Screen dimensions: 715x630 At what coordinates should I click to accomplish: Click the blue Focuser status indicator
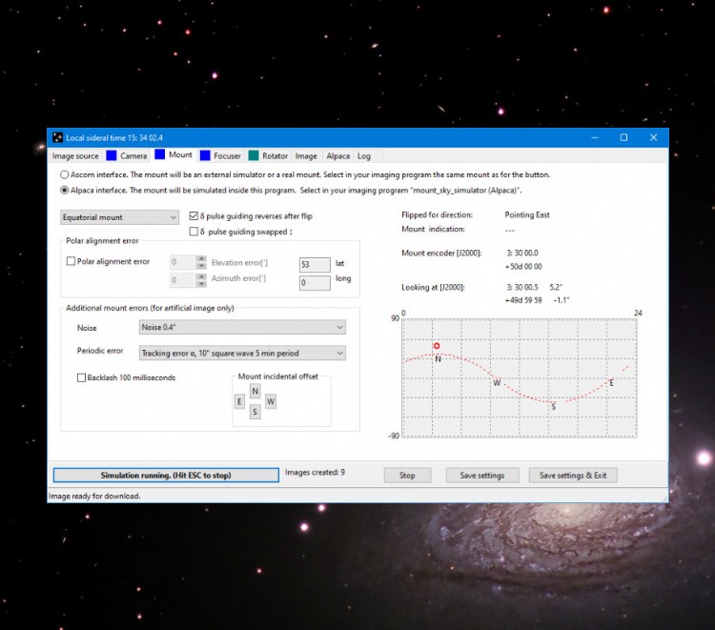pyautogui.click(x=205, y=155)
